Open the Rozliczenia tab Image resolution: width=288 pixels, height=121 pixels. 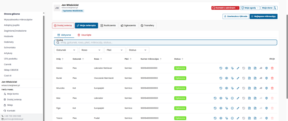tap(108, 25)
